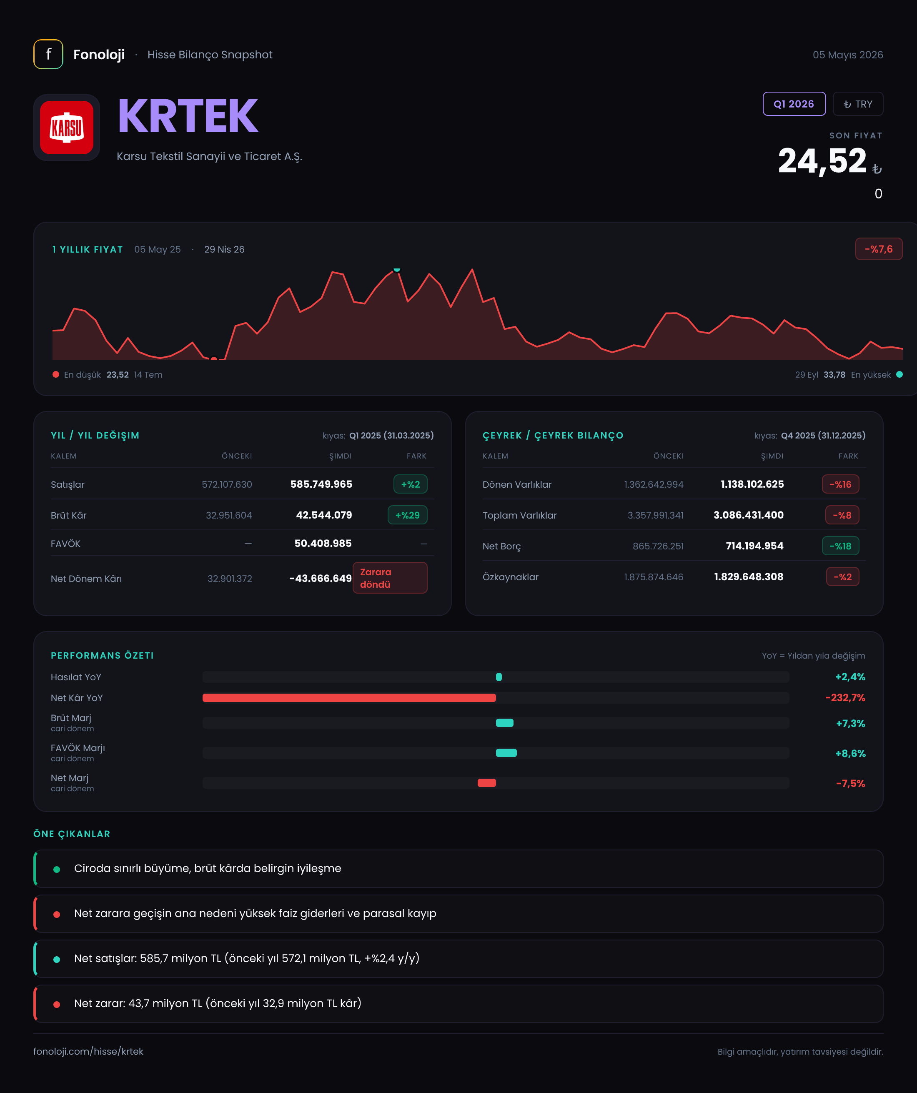Click the Fonoloji 'f' logo icon
This screenshot has width=917, height=1093.
(x=48, y=54)
